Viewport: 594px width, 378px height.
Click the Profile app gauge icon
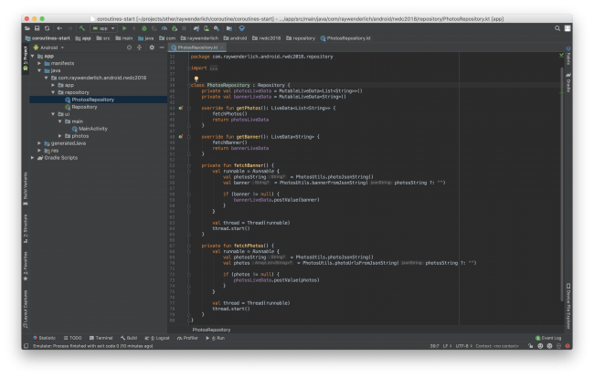(164, 28)
